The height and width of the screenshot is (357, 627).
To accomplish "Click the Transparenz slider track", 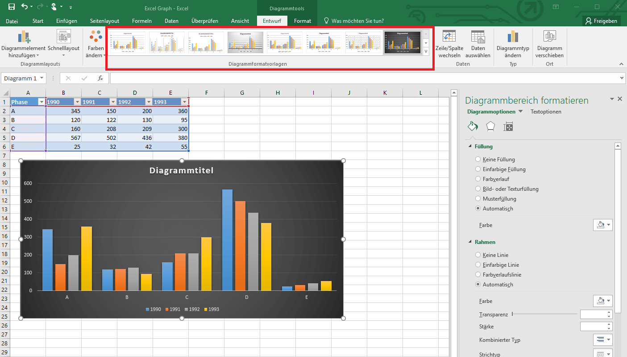I will [544, 314].
